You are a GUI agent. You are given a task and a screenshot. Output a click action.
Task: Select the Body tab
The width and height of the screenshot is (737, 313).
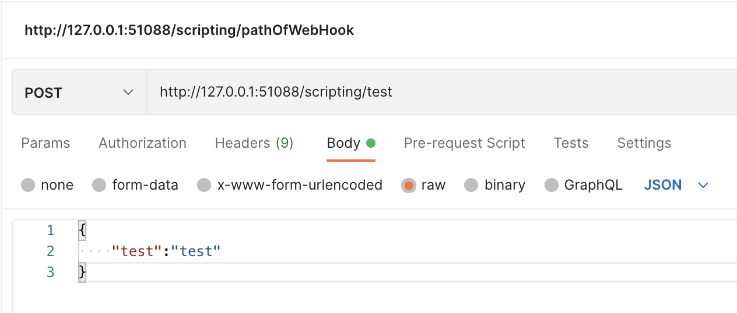pyautogui.click(x=343, y=143)
